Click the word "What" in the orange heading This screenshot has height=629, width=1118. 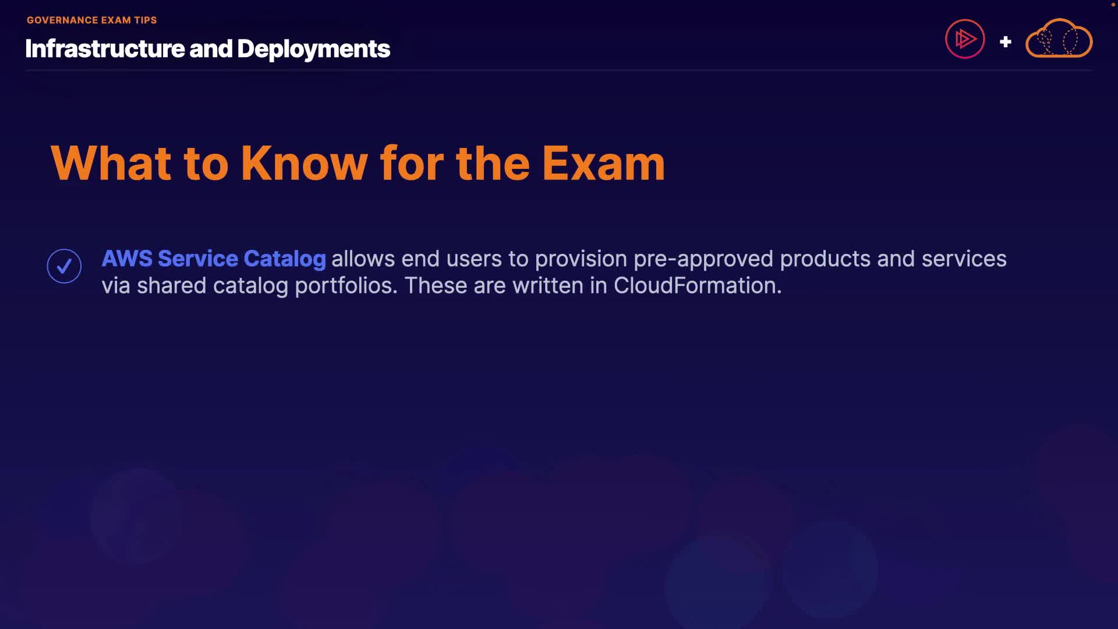pos(111,164)
